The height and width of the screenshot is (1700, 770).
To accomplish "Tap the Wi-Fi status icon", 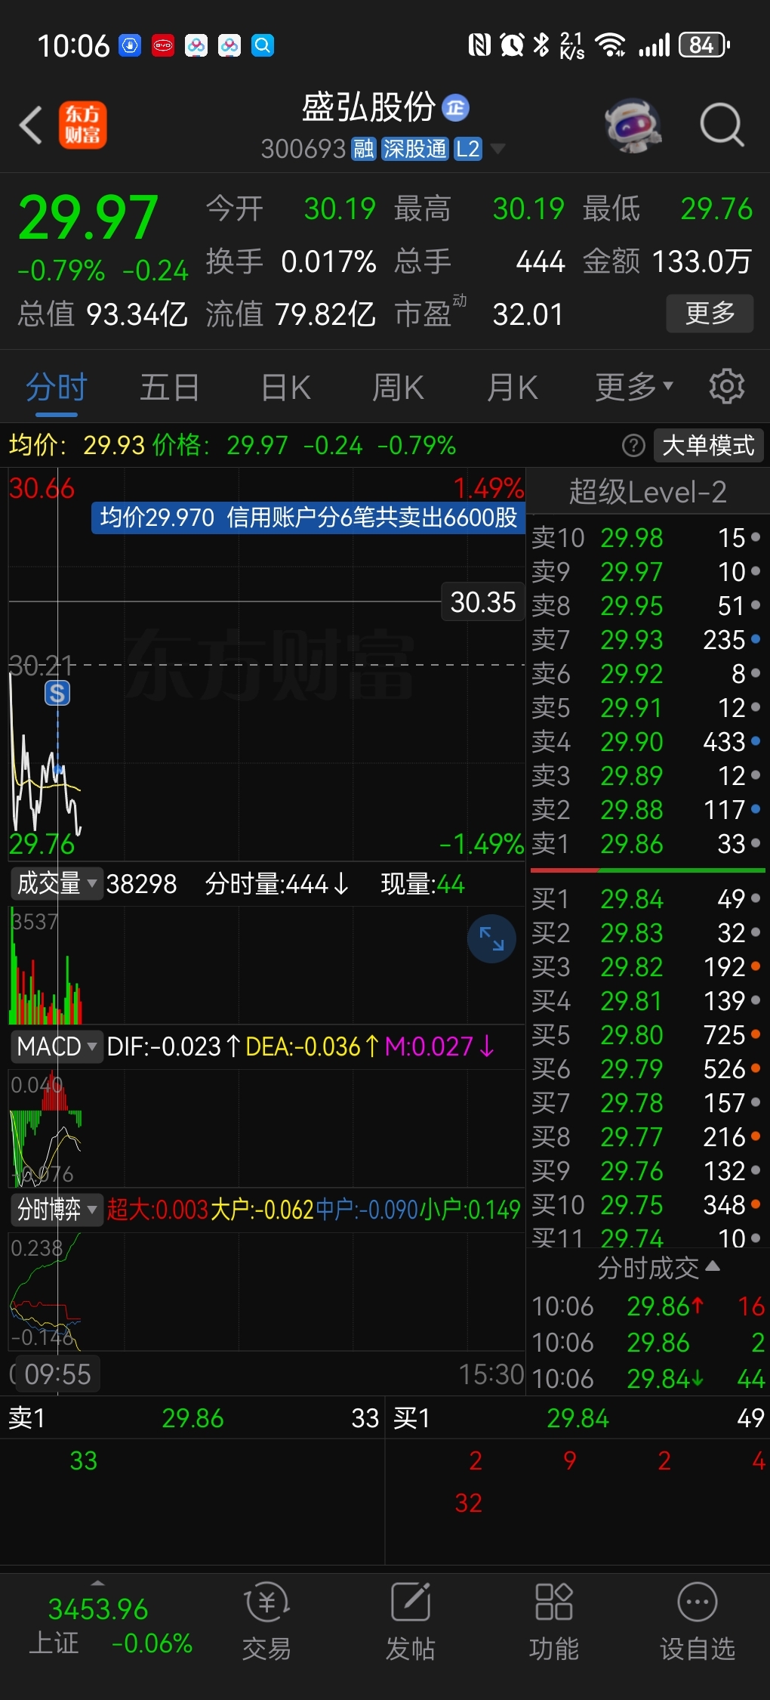I will (x=610, y=45).
